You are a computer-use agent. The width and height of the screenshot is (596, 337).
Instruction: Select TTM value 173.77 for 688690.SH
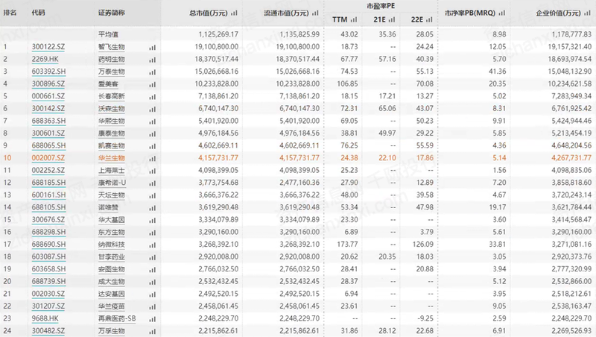[347, 245]
